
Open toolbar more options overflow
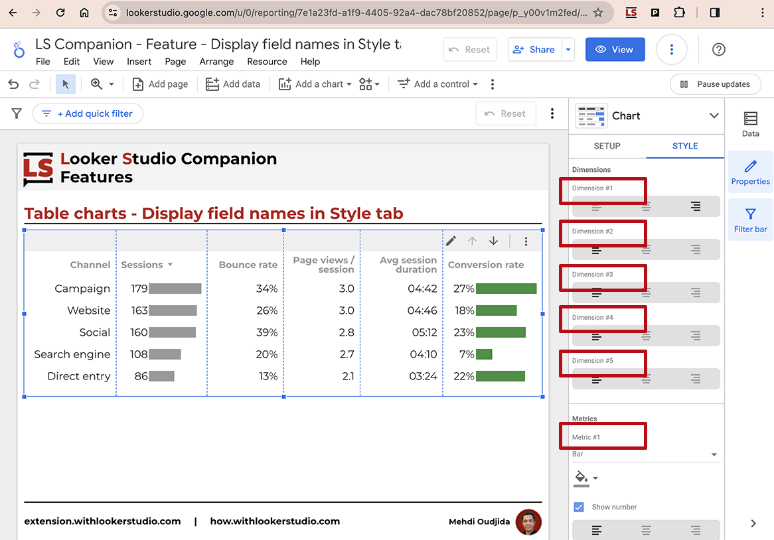(492, 84)
